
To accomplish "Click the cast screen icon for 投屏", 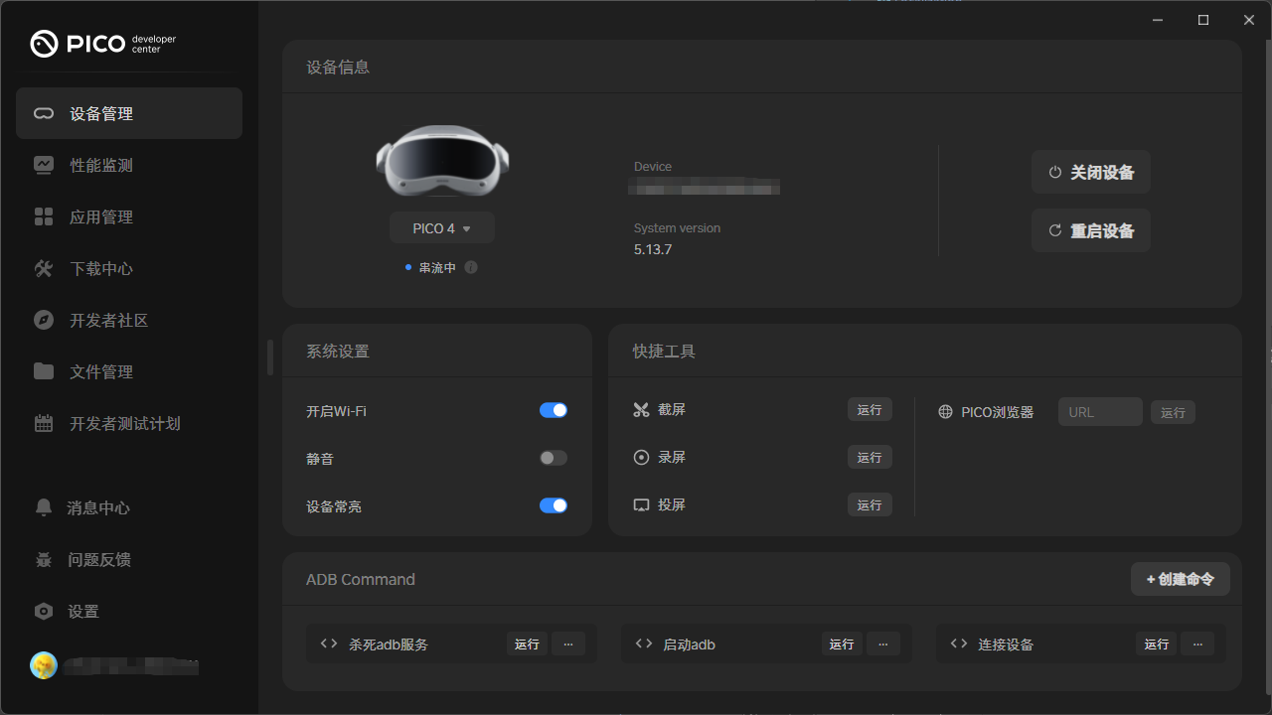I will pos(641,505).
